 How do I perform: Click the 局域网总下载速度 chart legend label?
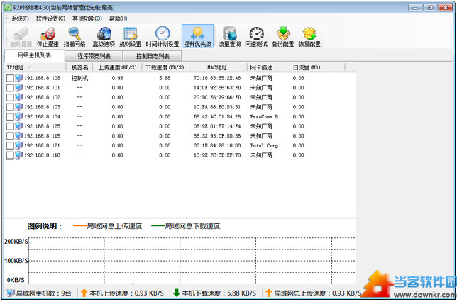(192, 226)
